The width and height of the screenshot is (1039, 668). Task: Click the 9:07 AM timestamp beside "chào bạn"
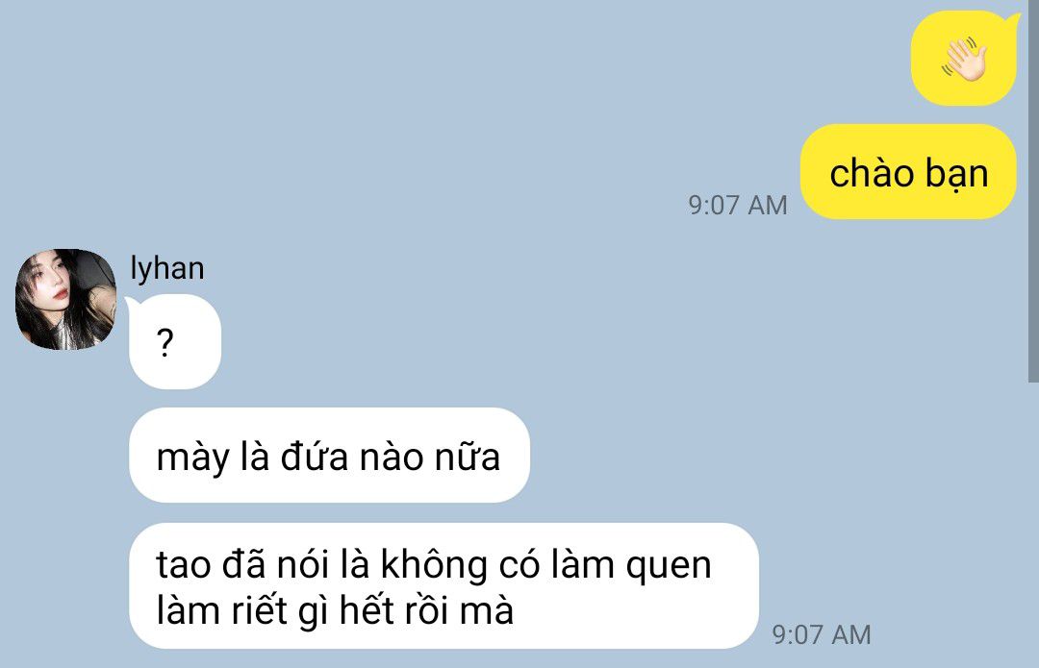pyautogui.click(x=738, y=205)
